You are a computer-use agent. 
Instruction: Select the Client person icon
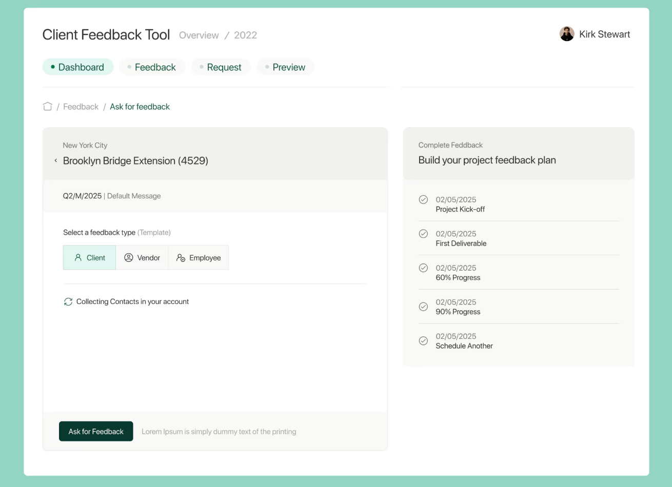[x=77, y=257]
